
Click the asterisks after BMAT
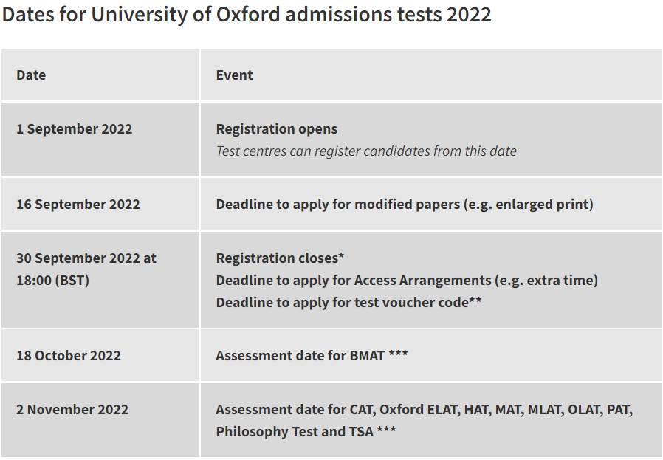398,356
